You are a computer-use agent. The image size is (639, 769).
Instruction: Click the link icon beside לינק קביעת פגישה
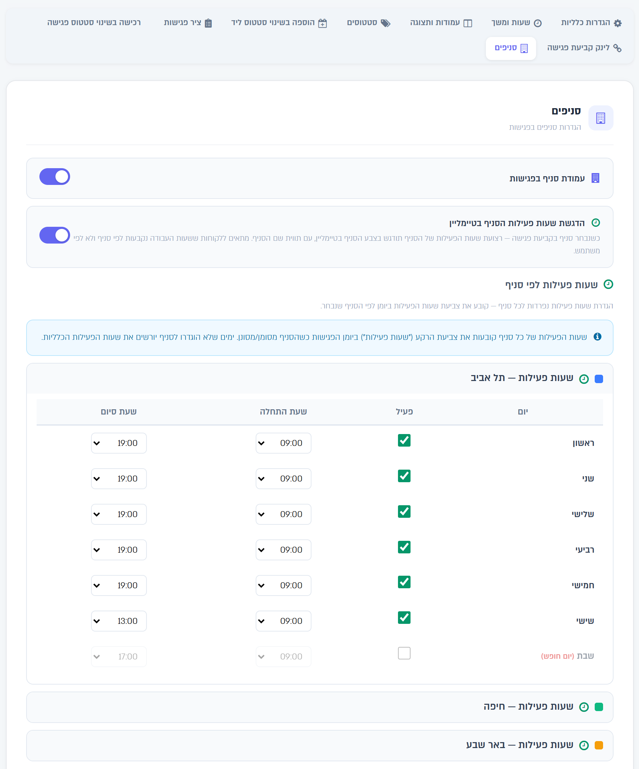617,48
